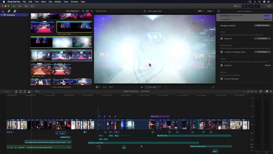
Task: Open the Trim menu
Action: [x=37, y=2]
